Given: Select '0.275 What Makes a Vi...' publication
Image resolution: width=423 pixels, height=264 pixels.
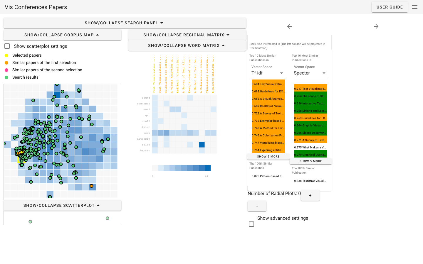Looking at the screenshot, I should click(x=311, y=148).
